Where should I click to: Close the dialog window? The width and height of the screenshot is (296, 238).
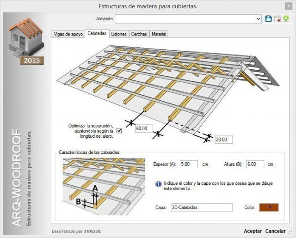point(289,6)
